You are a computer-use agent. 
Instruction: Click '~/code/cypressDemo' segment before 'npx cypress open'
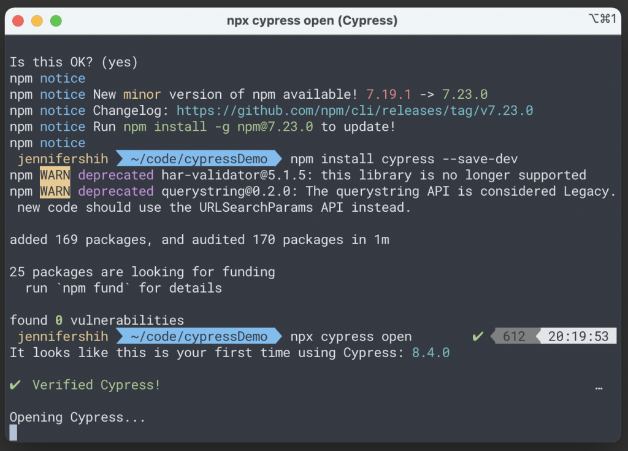pyautogui.click(x=199, y=336)
